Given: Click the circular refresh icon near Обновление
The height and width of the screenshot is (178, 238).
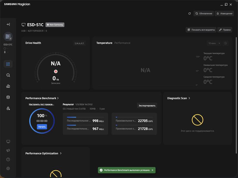Looking at the screenshot, I should pos(190,14).
